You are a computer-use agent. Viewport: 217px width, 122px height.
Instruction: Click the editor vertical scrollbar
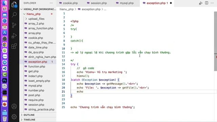point(216,41)
